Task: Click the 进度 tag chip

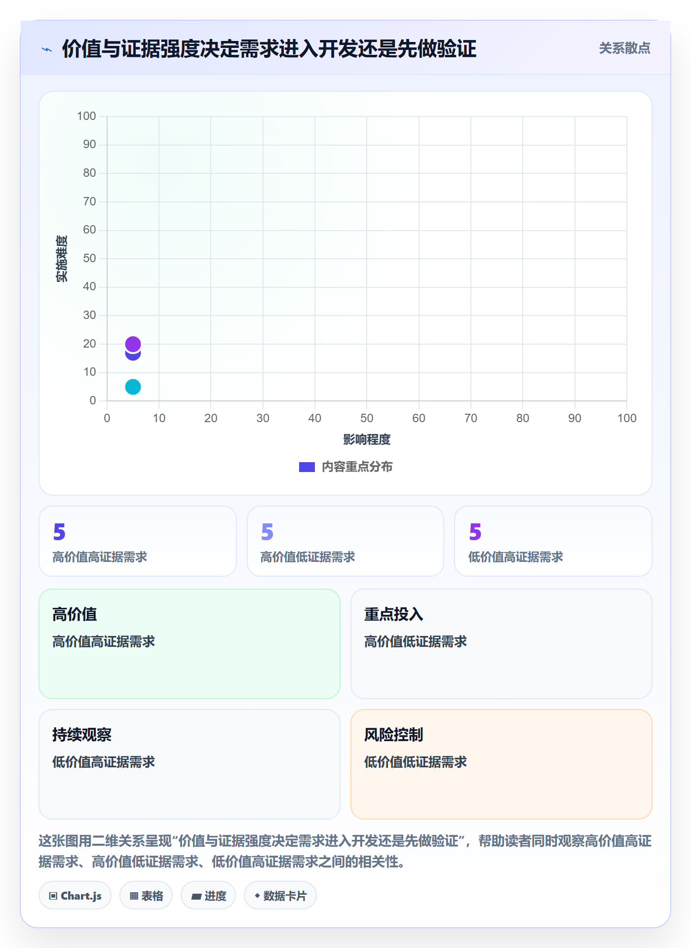Action: coord(208,895)
